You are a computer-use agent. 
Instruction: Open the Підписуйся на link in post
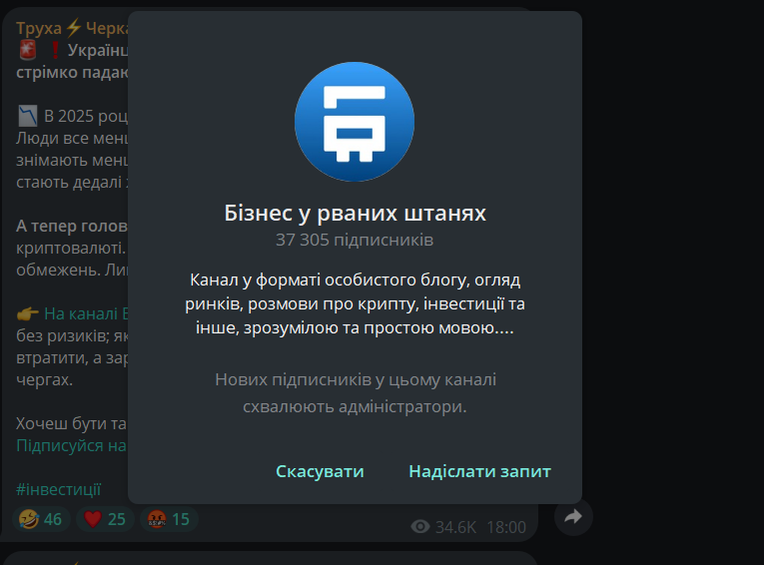click(x=72, y=445)
